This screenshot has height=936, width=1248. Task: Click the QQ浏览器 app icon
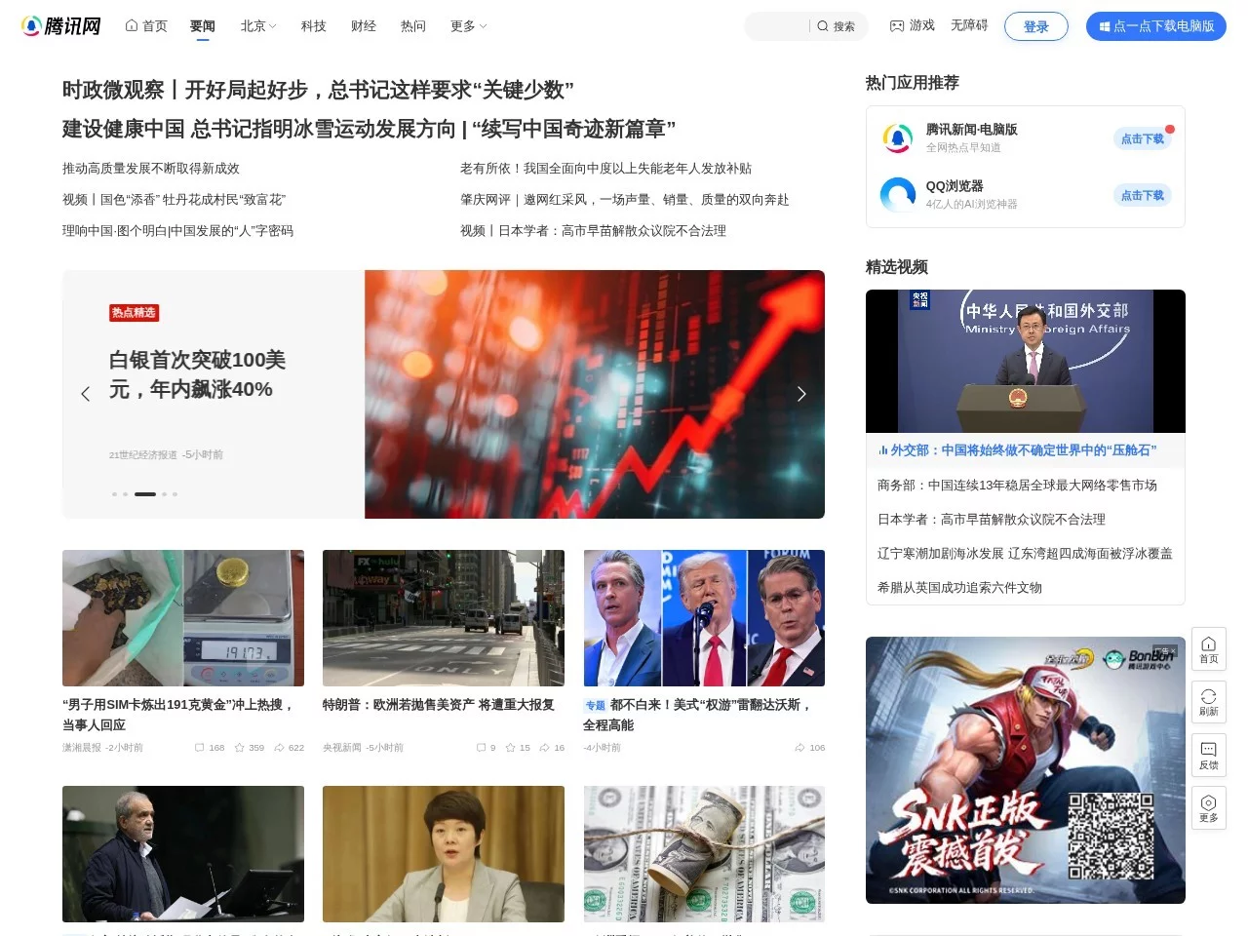click(897, 195)
